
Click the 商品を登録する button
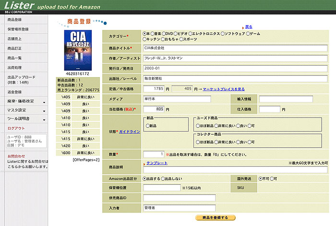pos(216,218)
